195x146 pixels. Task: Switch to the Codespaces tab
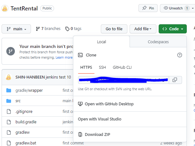pyautogui.click(x=158, y=42)
